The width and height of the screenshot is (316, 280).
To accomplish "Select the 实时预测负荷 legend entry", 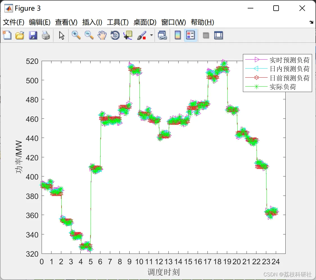I will coord(289,60).
